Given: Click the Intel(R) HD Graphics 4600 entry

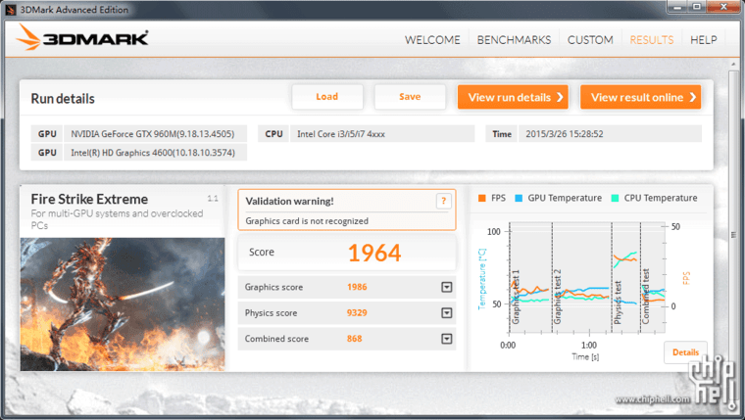Looking at the screenshot, I should 153,153.
